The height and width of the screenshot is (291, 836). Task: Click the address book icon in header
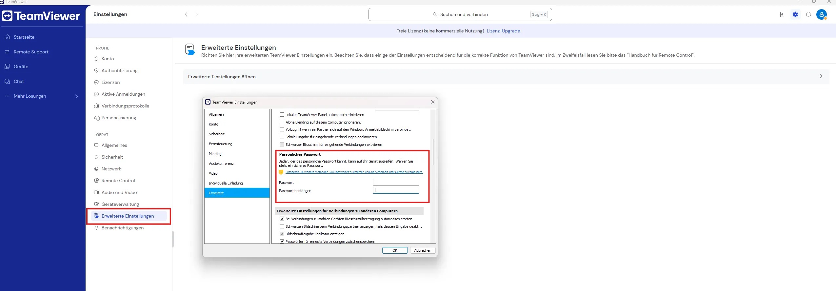tap(782, 14)
